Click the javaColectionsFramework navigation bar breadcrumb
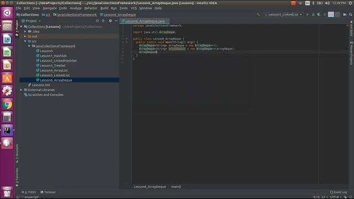The width and height of the screenshot is (354, 199). pyautogui.click(x=75, y=15)
